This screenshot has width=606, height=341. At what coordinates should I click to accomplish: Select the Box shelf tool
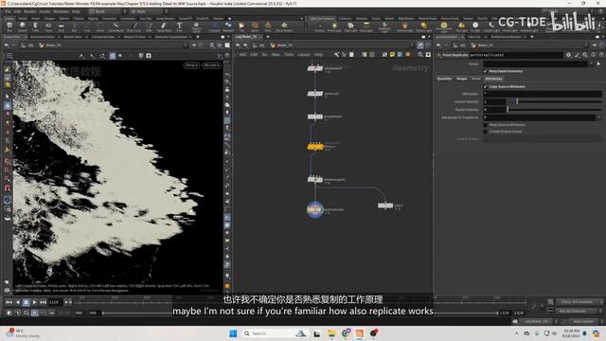(9, 27)
